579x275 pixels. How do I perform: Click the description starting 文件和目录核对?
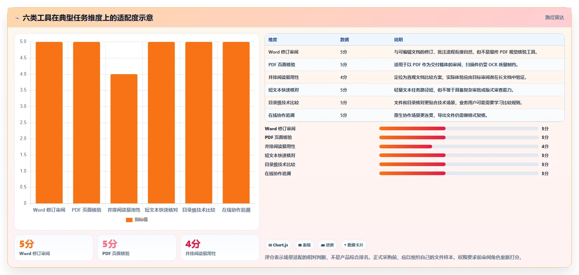(459, 103)
